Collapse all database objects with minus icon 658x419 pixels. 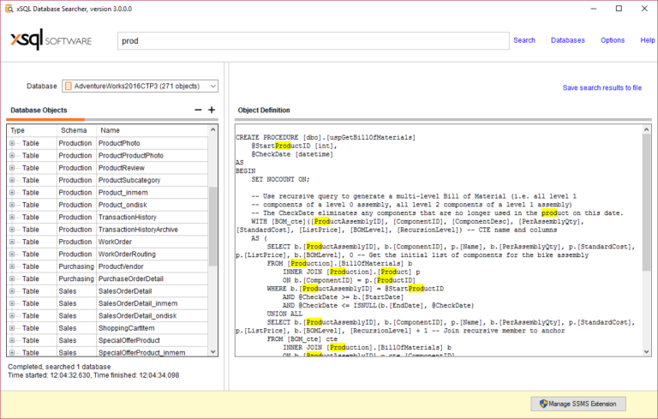click(x=198, y=110)
